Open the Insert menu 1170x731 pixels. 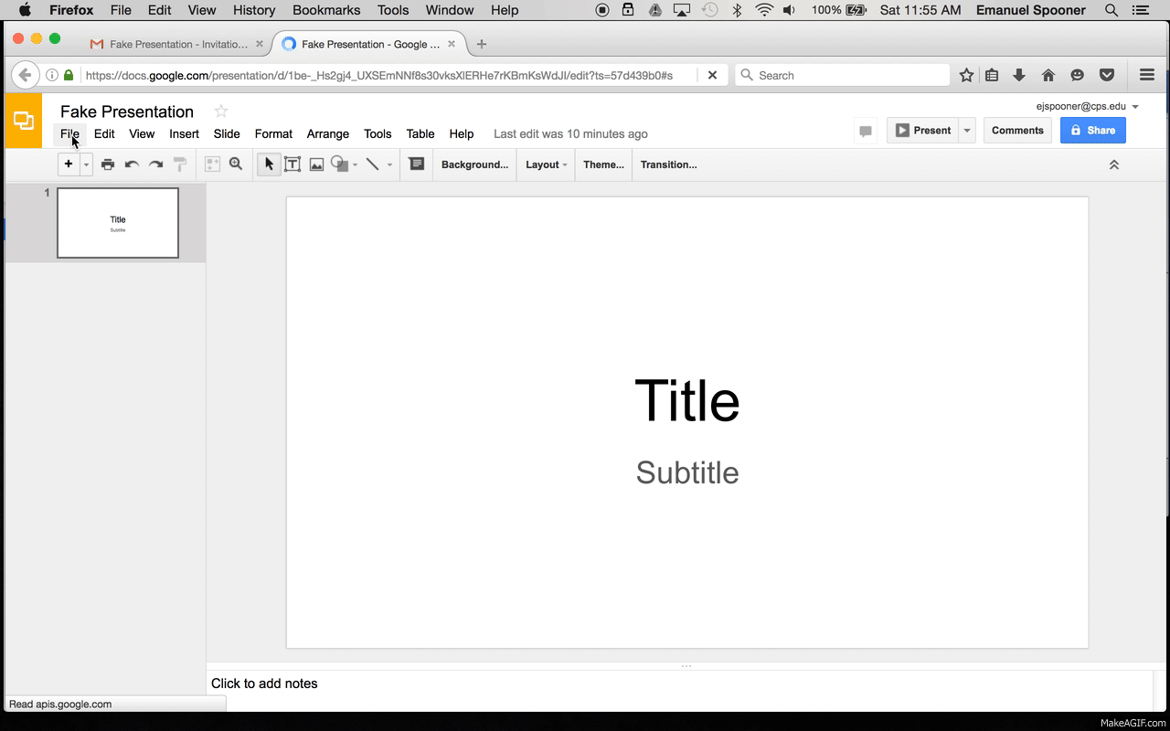[184, 133]
